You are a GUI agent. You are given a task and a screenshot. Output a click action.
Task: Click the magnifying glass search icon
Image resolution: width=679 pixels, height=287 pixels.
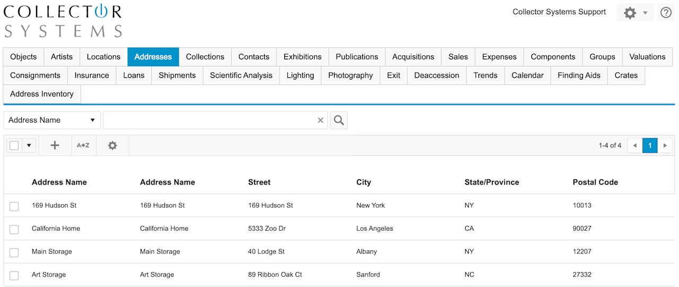338,120
